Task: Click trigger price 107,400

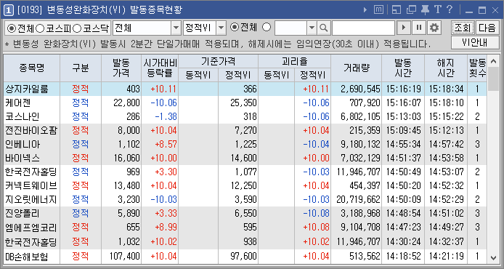Action: [125, 257]
